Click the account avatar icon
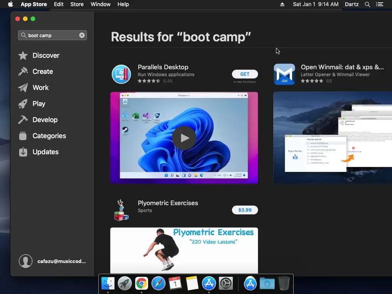The image size is (392, 294). [26, 261]
